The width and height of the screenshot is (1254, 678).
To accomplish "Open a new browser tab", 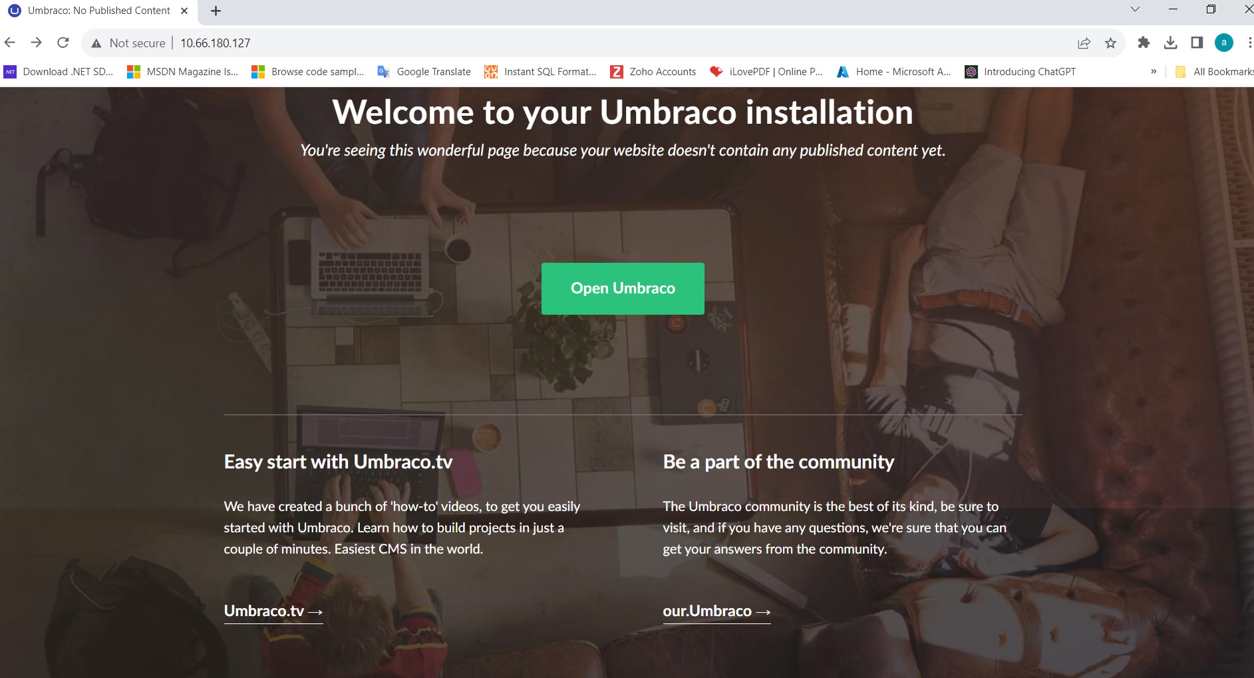I will point(216,11).
